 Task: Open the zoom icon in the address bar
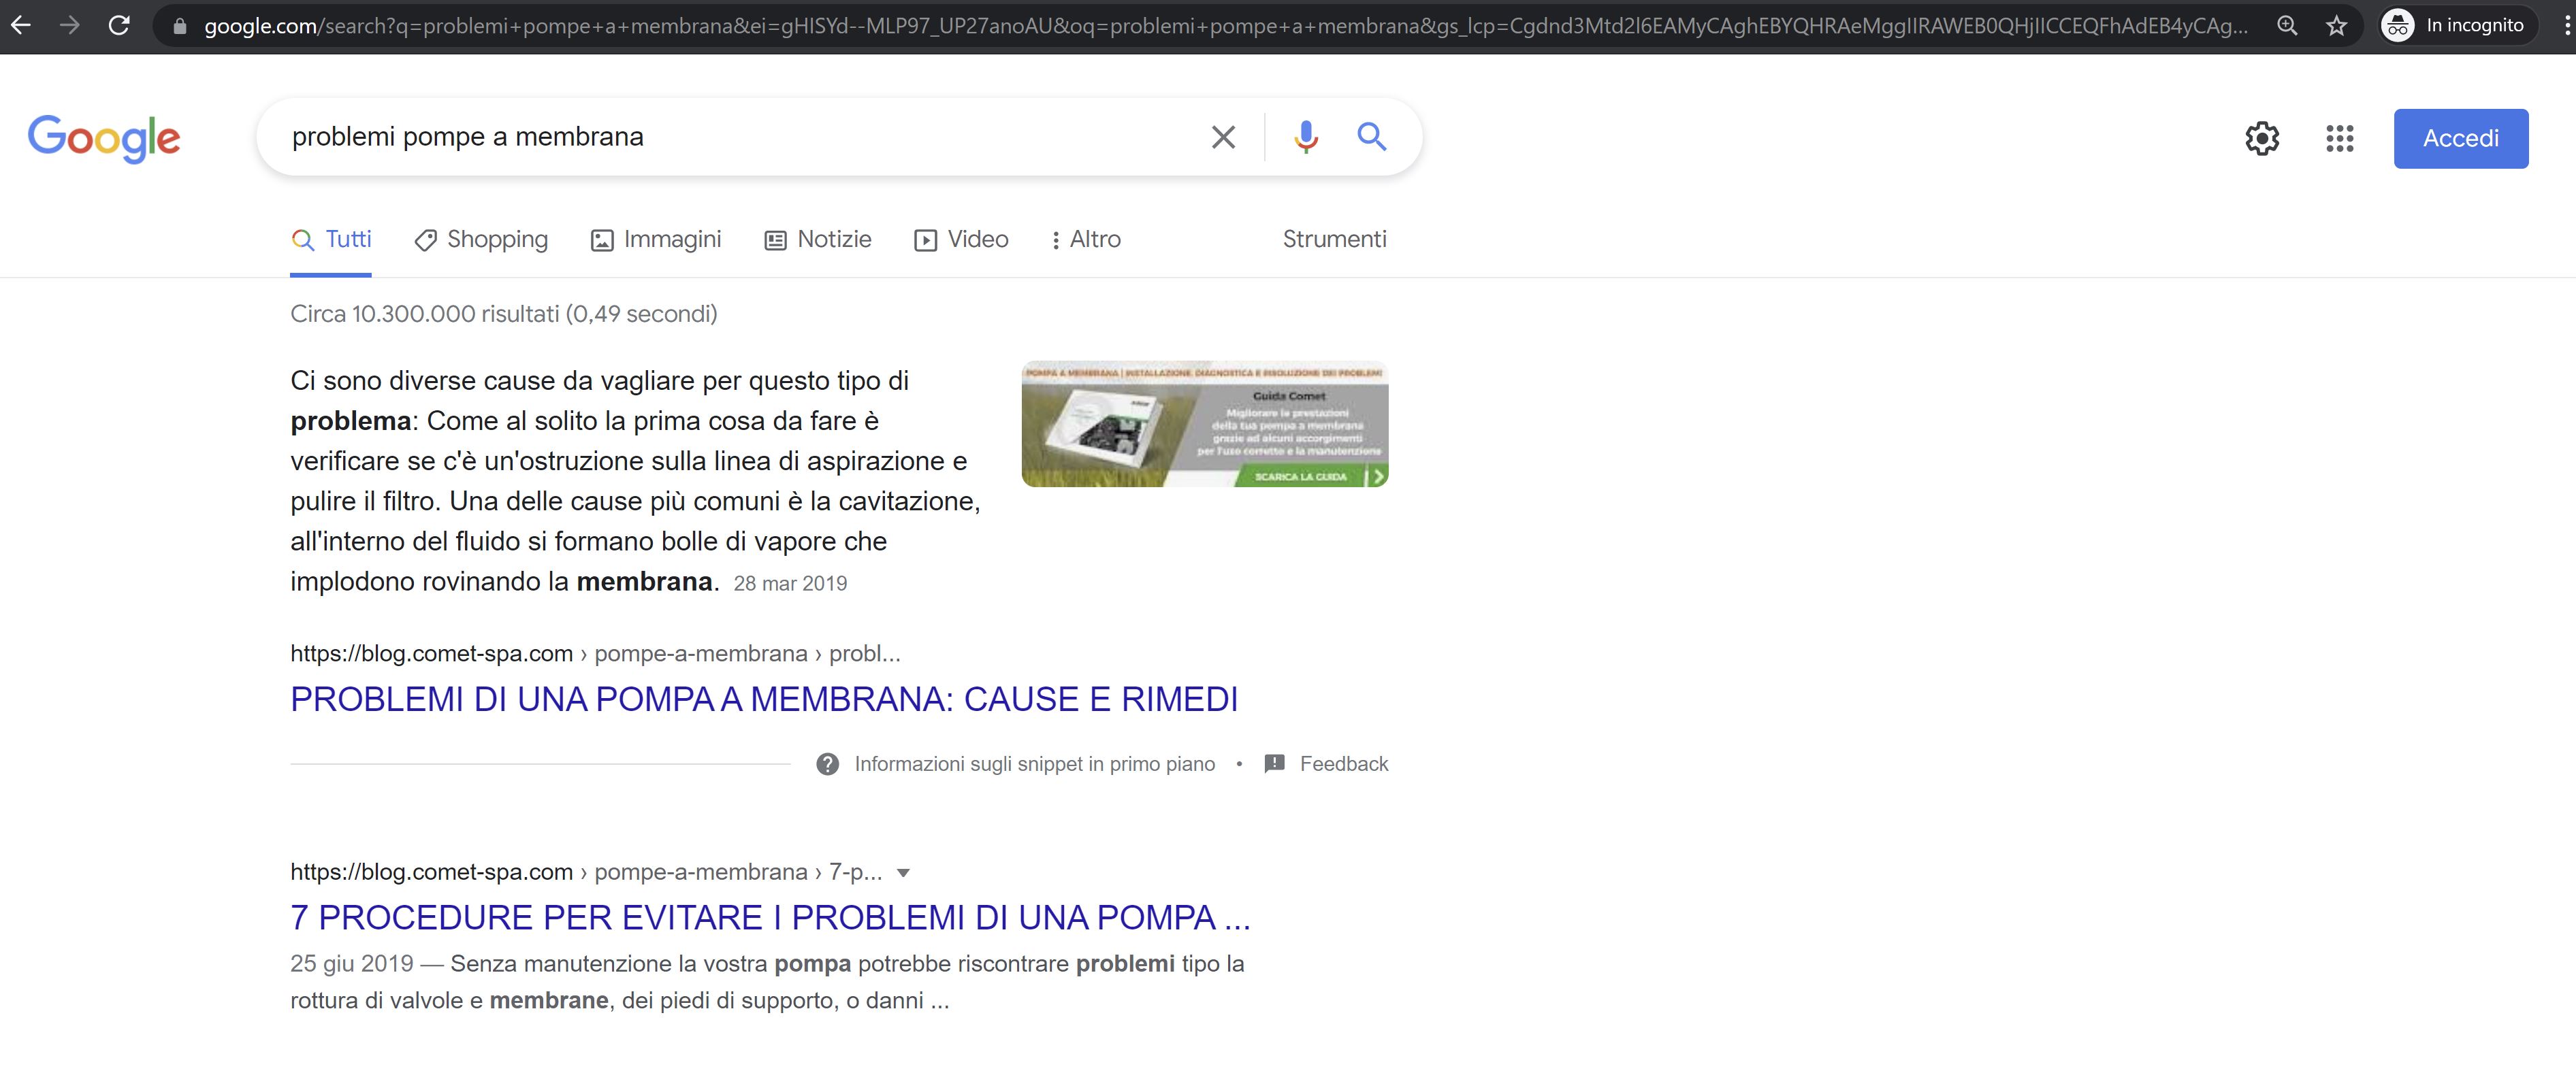tap(2287, 25)
